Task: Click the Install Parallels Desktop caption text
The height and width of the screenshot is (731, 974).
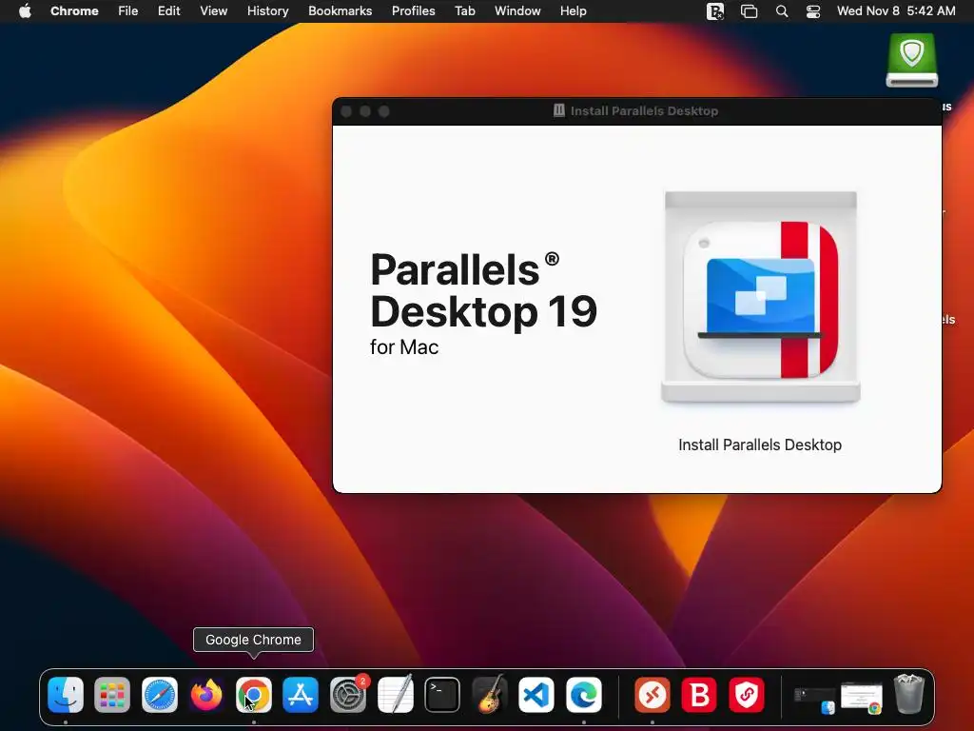Action: [760, 445]
